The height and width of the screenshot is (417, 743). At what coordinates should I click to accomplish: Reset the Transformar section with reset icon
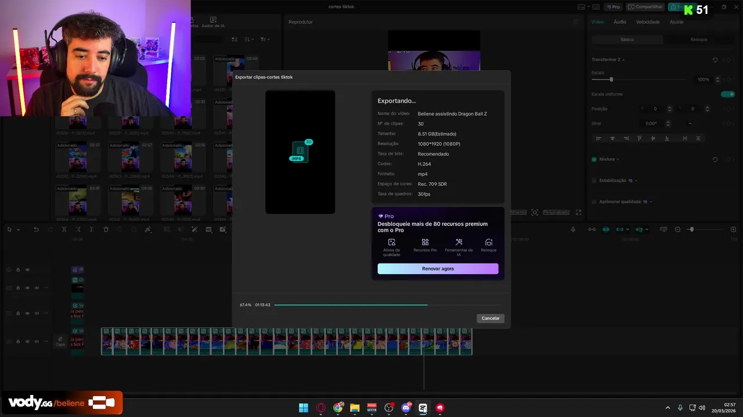pos(715,60)
